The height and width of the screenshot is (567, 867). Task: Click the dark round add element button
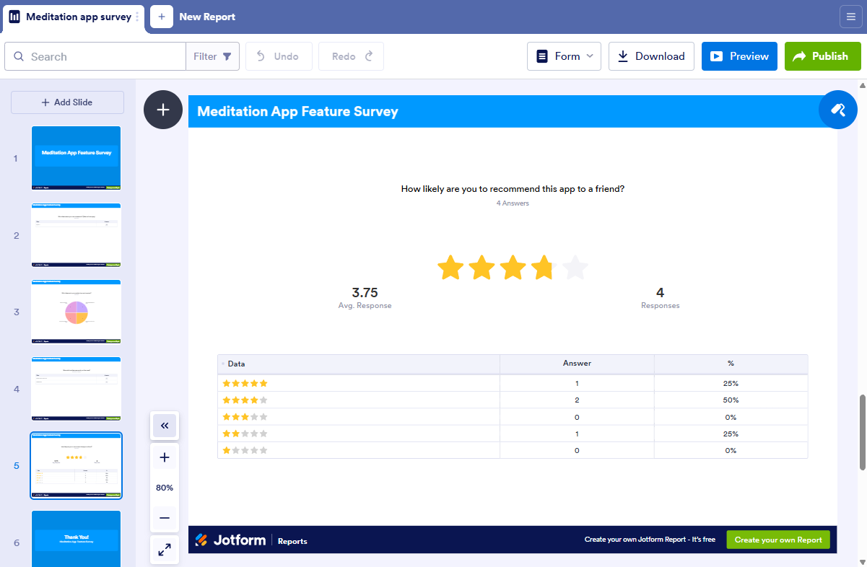[163, 110]
